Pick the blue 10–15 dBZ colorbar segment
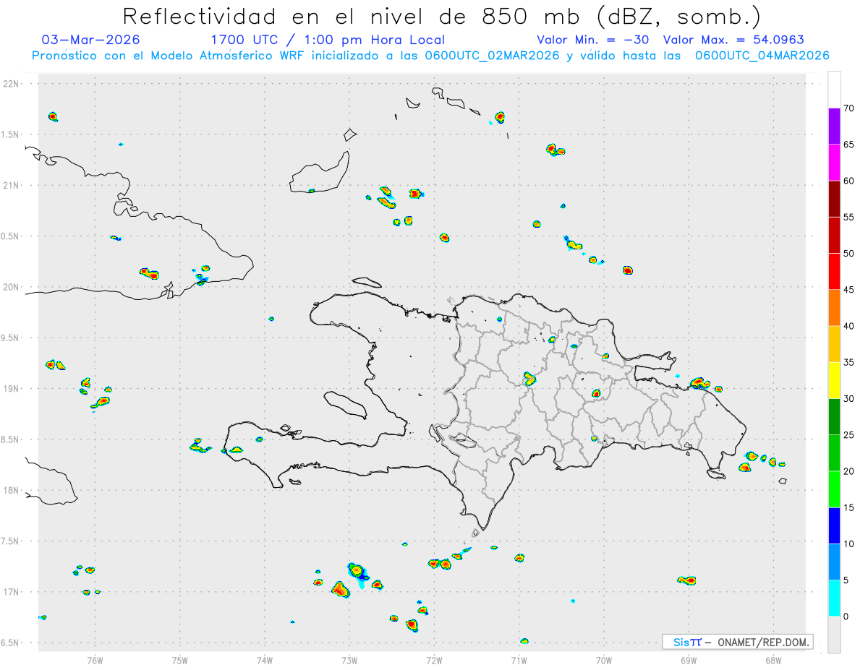868x670 pixels. click(x=834, y=525)
